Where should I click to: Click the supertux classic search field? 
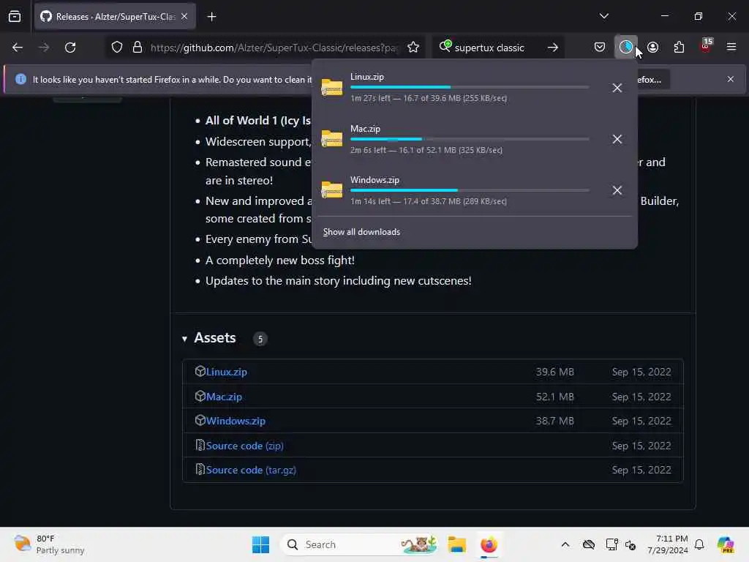coord(489,48)
